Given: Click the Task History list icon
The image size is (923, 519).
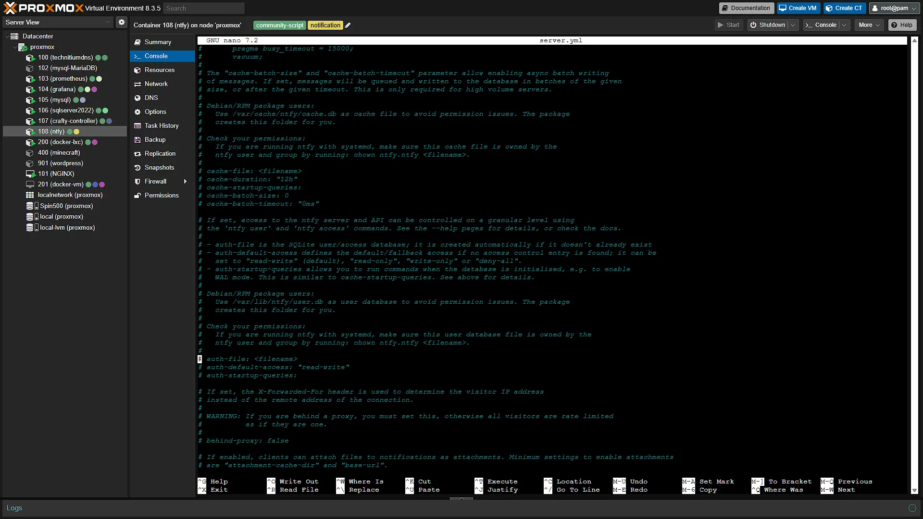Looking at the screenshot, I should point(137,126).
